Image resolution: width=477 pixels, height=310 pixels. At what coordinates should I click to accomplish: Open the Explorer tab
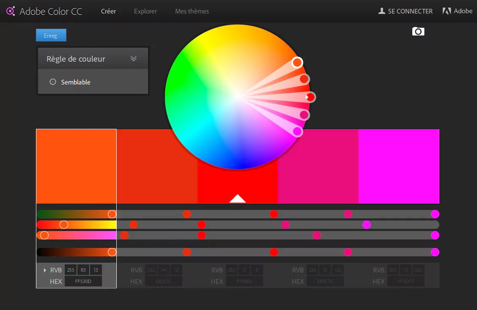145,11
